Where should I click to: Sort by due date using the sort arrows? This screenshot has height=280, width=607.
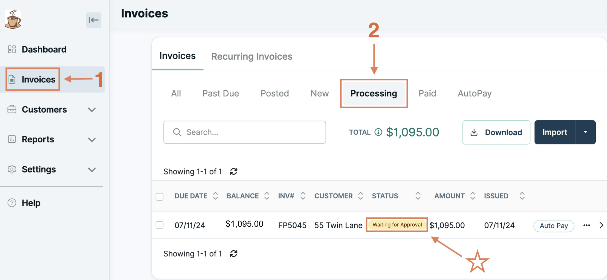point(215,196)
